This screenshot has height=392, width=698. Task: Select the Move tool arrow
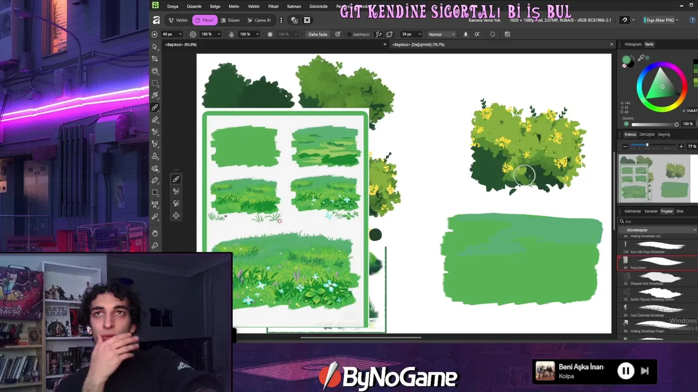click(155, 47)
